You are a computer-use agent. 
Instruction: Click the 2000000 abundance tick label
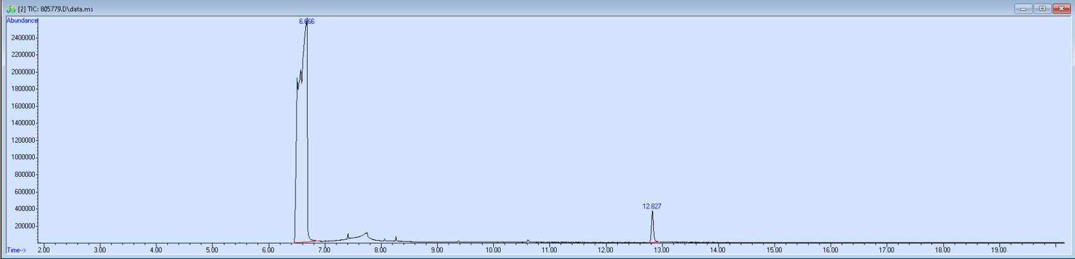23,72
